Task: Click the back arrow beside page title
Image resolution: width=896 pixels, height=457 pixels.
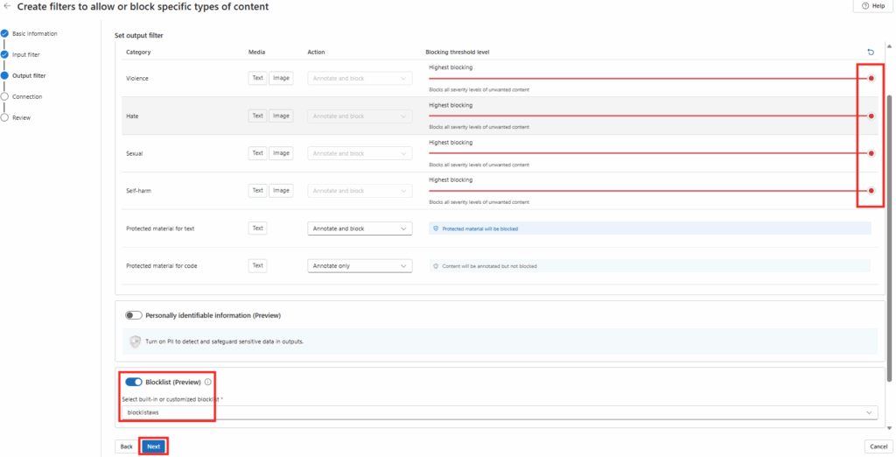Action: click(8, 6)
